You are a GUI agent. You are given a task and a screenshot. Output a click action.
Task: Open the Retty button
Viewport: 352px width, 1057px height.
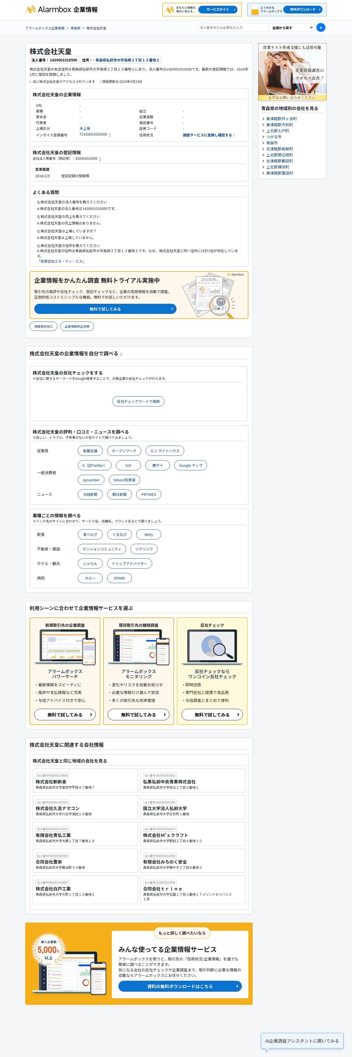click(149, 535)
